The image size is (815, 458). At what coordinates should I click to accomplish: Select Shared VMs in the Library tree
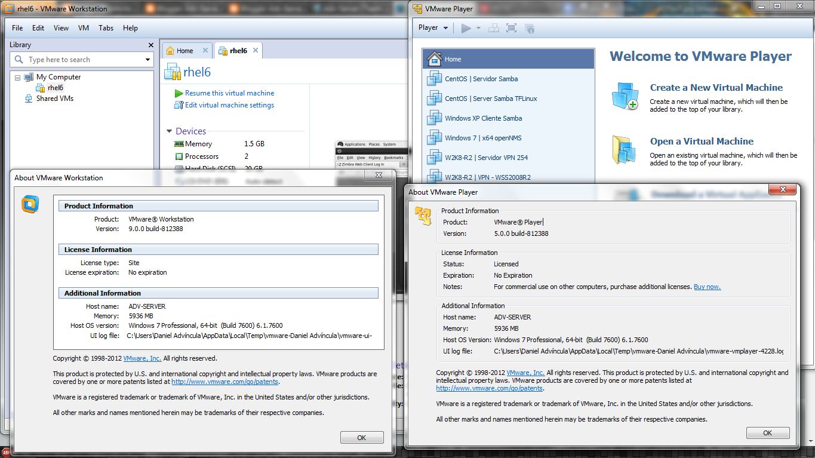(54, 99)
